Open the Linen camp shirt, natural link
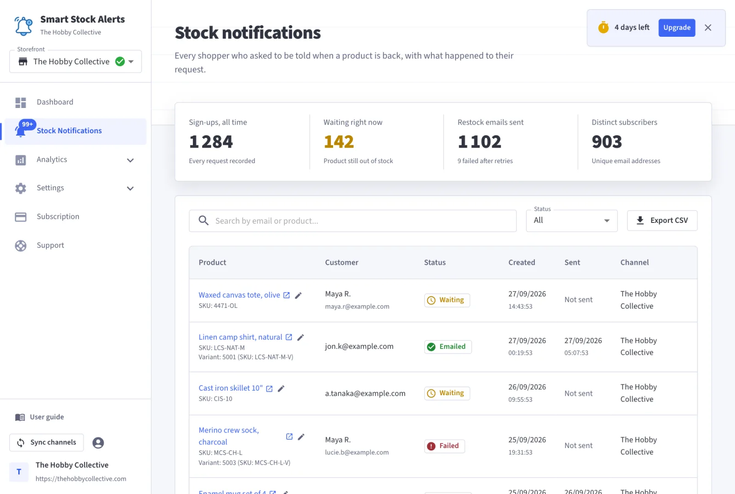This screenshot has height=494, width=735. pos(240,337)
